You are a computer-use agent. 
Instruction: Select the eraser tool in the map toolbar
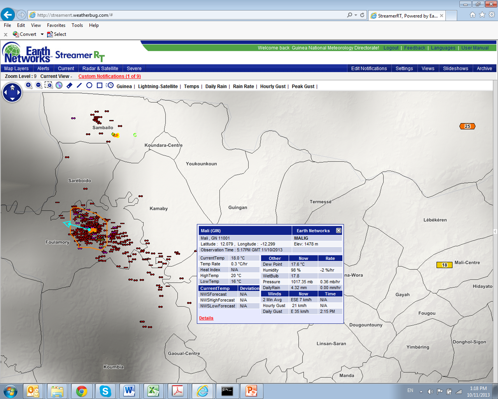point(69,85)
